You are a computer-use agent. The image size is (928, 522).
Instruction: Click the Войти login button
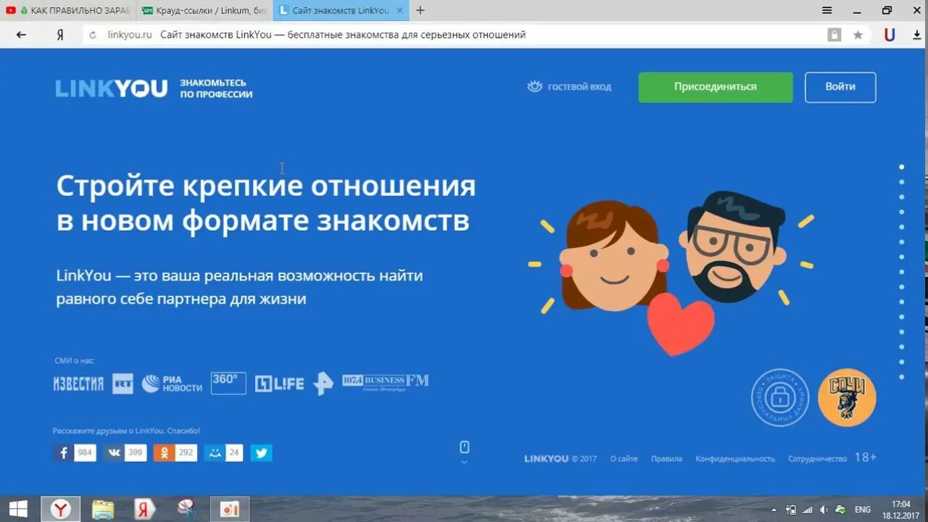click(x=840, y=87)
